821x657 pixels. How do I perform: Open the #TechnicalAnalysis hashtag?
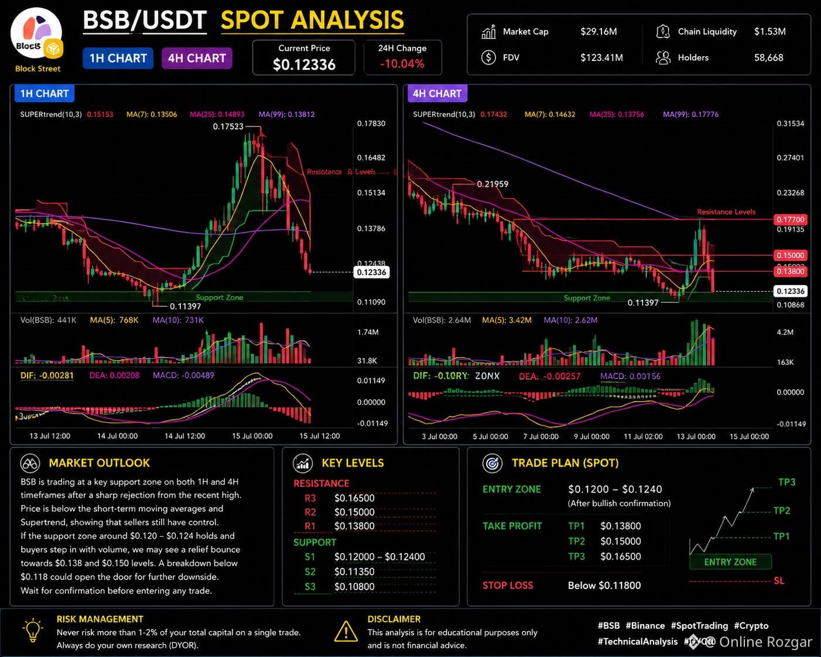point(638,641)
